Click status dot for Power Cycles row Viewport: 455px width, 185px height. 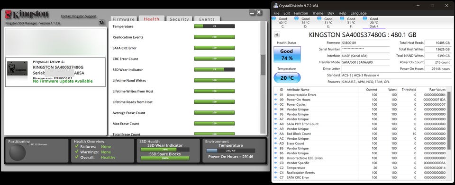point(276,104)
